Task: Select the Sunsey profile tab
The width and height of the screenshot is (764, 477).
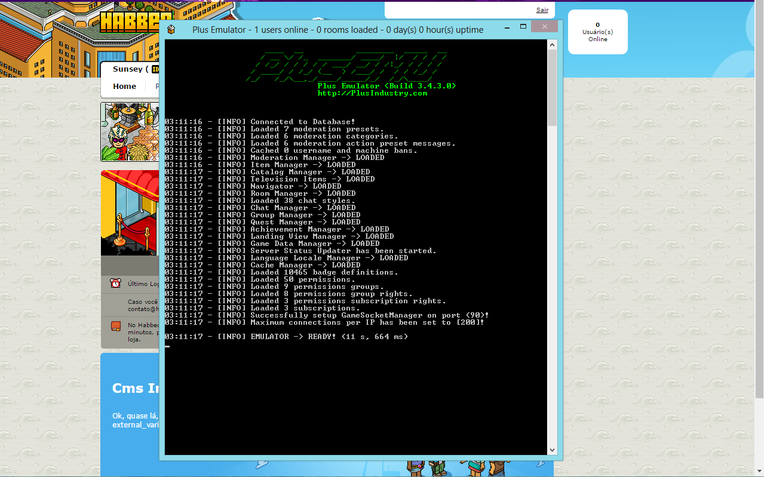Action: 130,69
